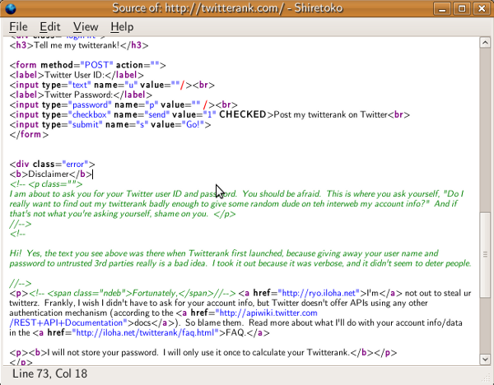Open the Edit menu

[x=49, y=27]
